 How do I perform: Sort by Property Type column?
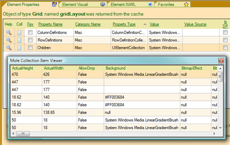(x=124, y=25)
